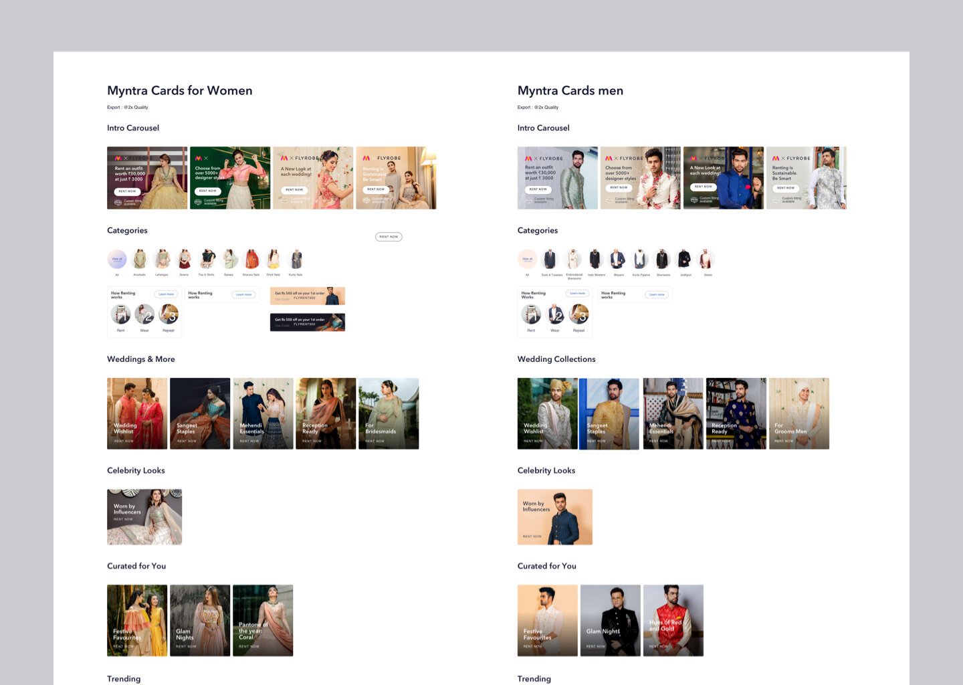Click the Myntra Cards men heading
Image resolution: width=963 pixels, height=685 pixels.
pyautogui.click(x=570, y=90)
